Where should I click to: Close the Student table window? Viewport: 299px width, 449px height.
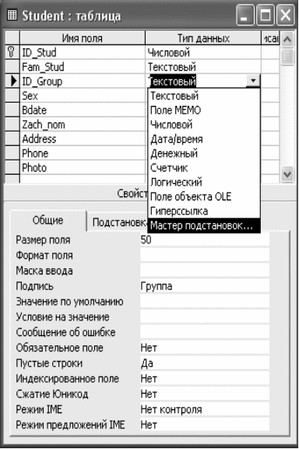point(285,15)
